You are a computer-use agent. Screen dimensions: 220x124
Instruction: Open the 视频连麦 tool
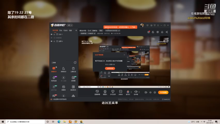tap(54, 79)
